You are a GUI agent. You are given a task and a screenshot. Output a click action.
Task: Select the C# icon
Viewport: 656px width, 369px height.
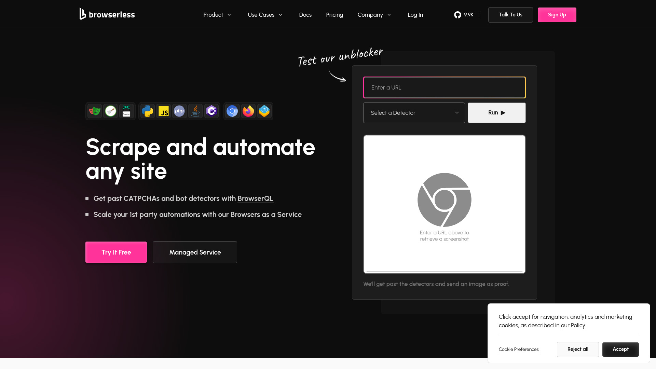coord(211,111)
